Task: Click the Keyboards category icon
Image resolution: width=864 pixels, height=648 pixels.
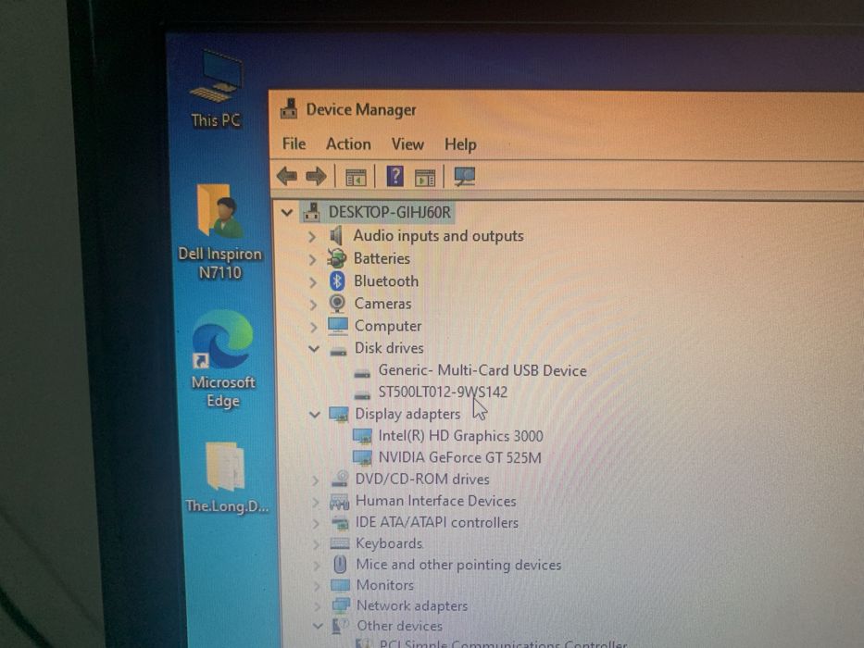Action: coord(340,543)
